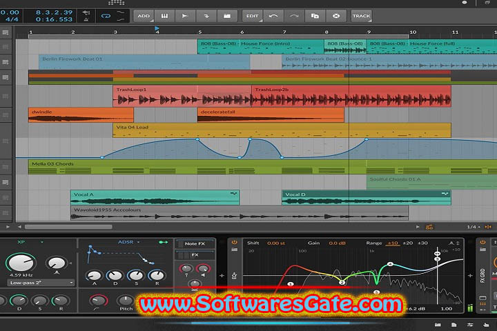Click the duplicate/copy toolbar icon
This screenshot has height=331, width=497.
point(315,16)
